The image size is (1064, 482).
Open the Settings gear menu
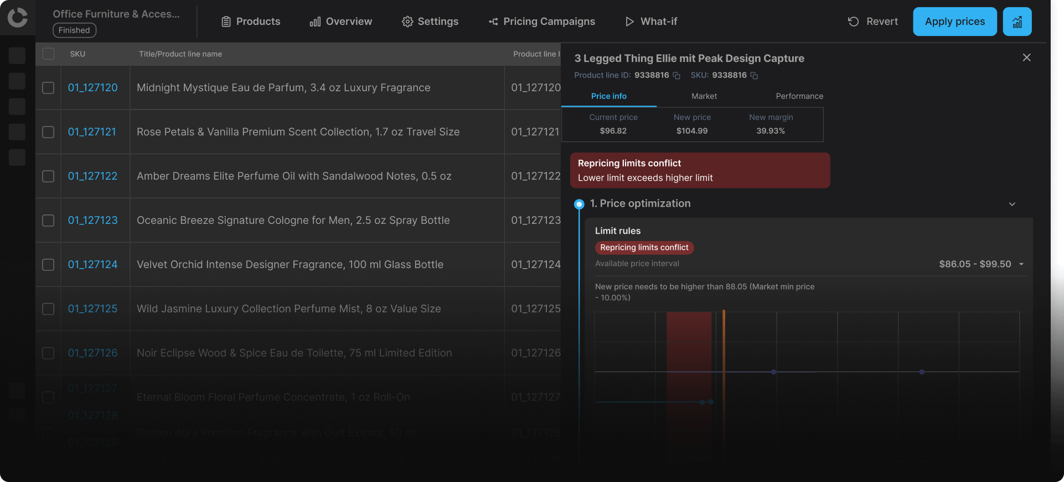pos(430,22)
